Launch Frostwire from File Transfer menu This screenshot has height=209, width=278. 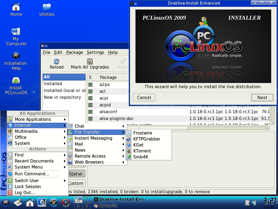pos(149,133)
